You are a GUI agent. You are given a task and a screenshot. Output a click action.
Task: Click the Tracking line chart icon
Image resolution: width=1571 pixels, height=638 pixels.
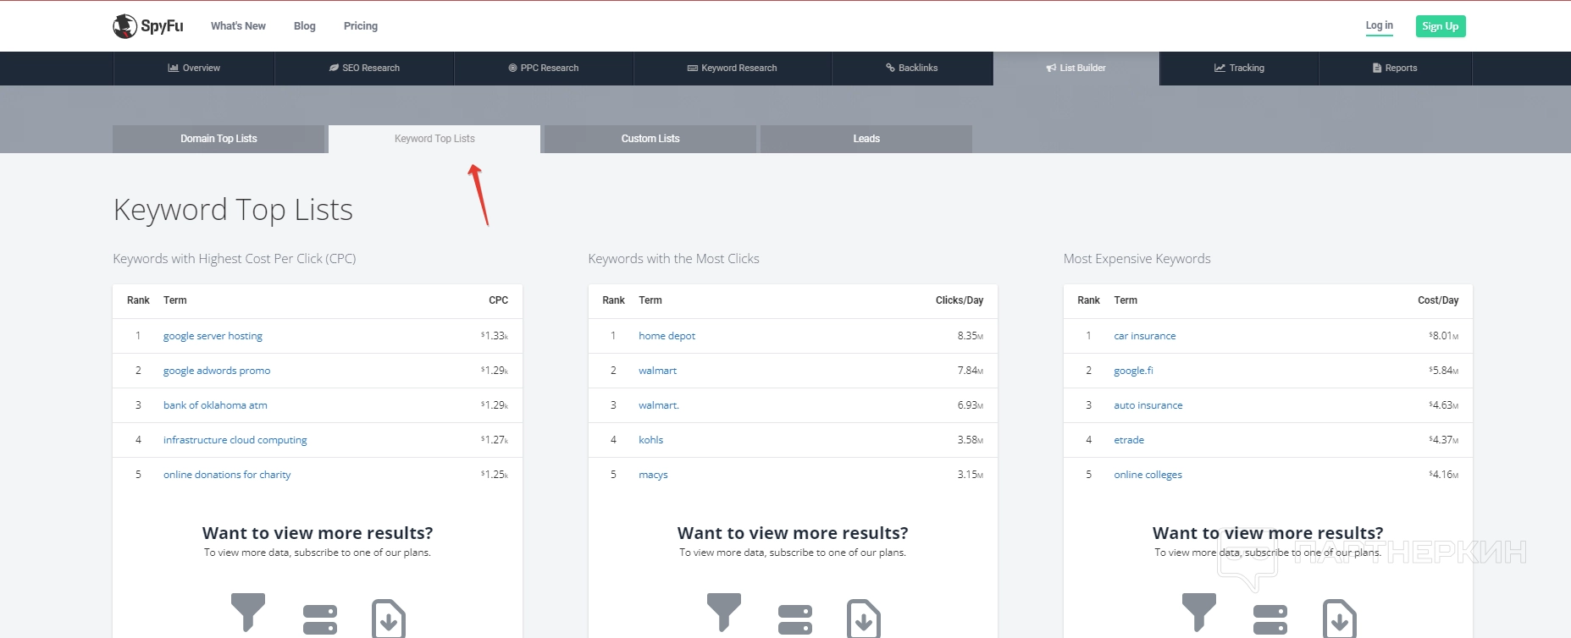pyautogui.click(x=1220, y=68)
